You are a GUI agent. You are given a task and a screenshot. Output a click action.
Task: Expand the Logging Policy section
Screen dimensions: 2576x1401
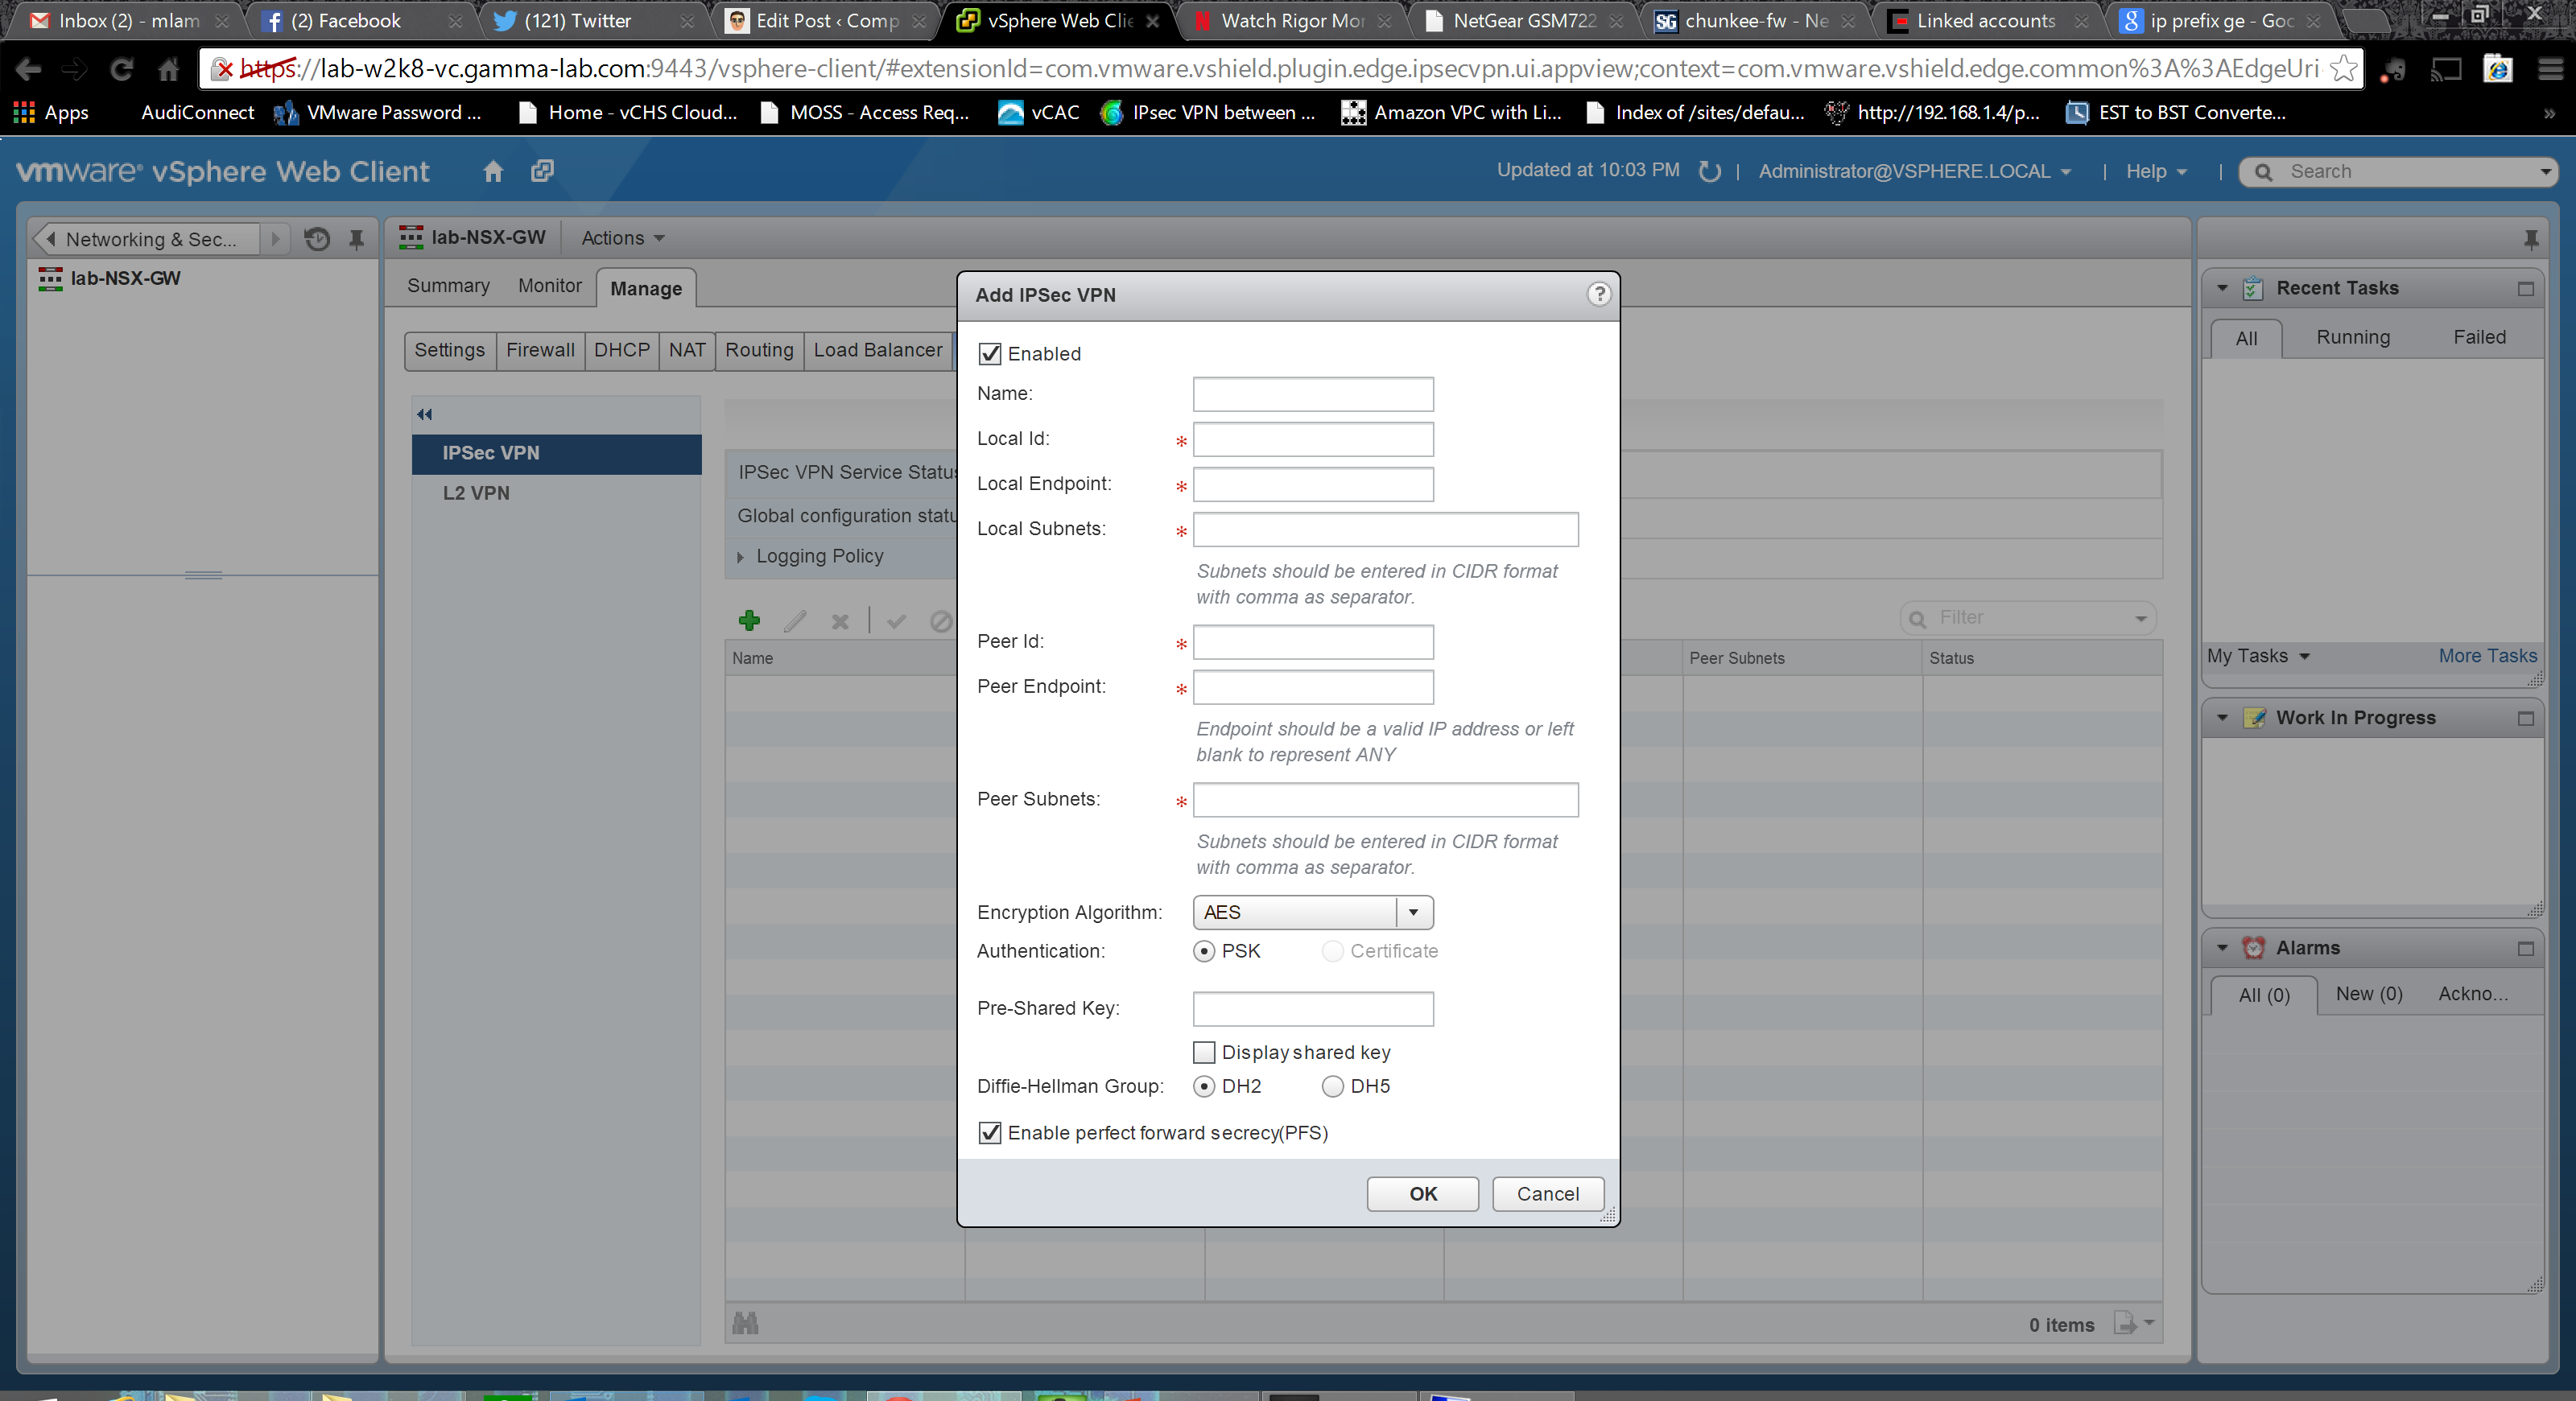click(x=741, y=557)
